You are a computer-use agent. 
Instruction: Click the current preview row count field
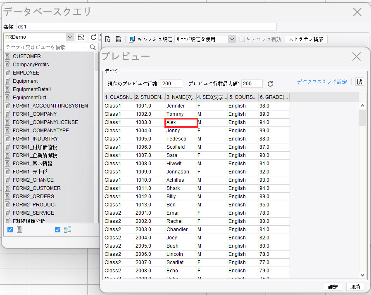click(x=171, y=84)
